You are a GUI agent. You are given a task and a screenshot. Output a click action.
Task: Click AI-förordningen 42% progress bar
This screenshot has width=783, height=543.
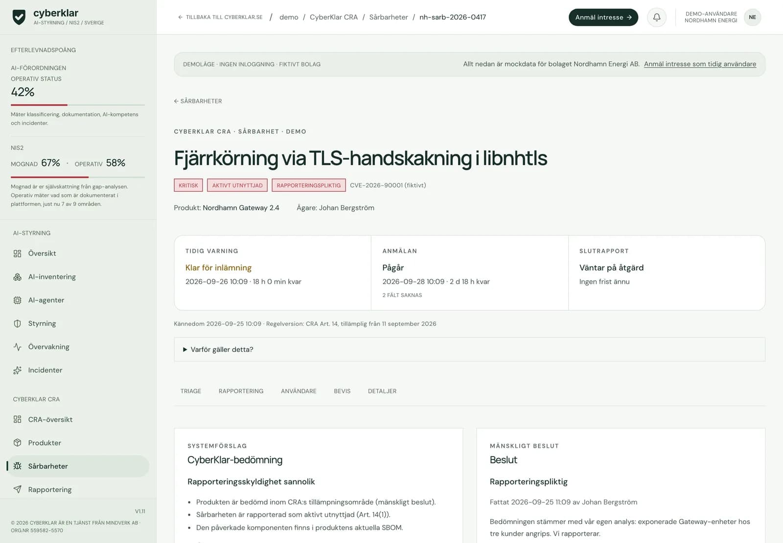coord(78,105)
